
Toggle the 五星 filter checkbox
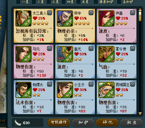(78, 2)
